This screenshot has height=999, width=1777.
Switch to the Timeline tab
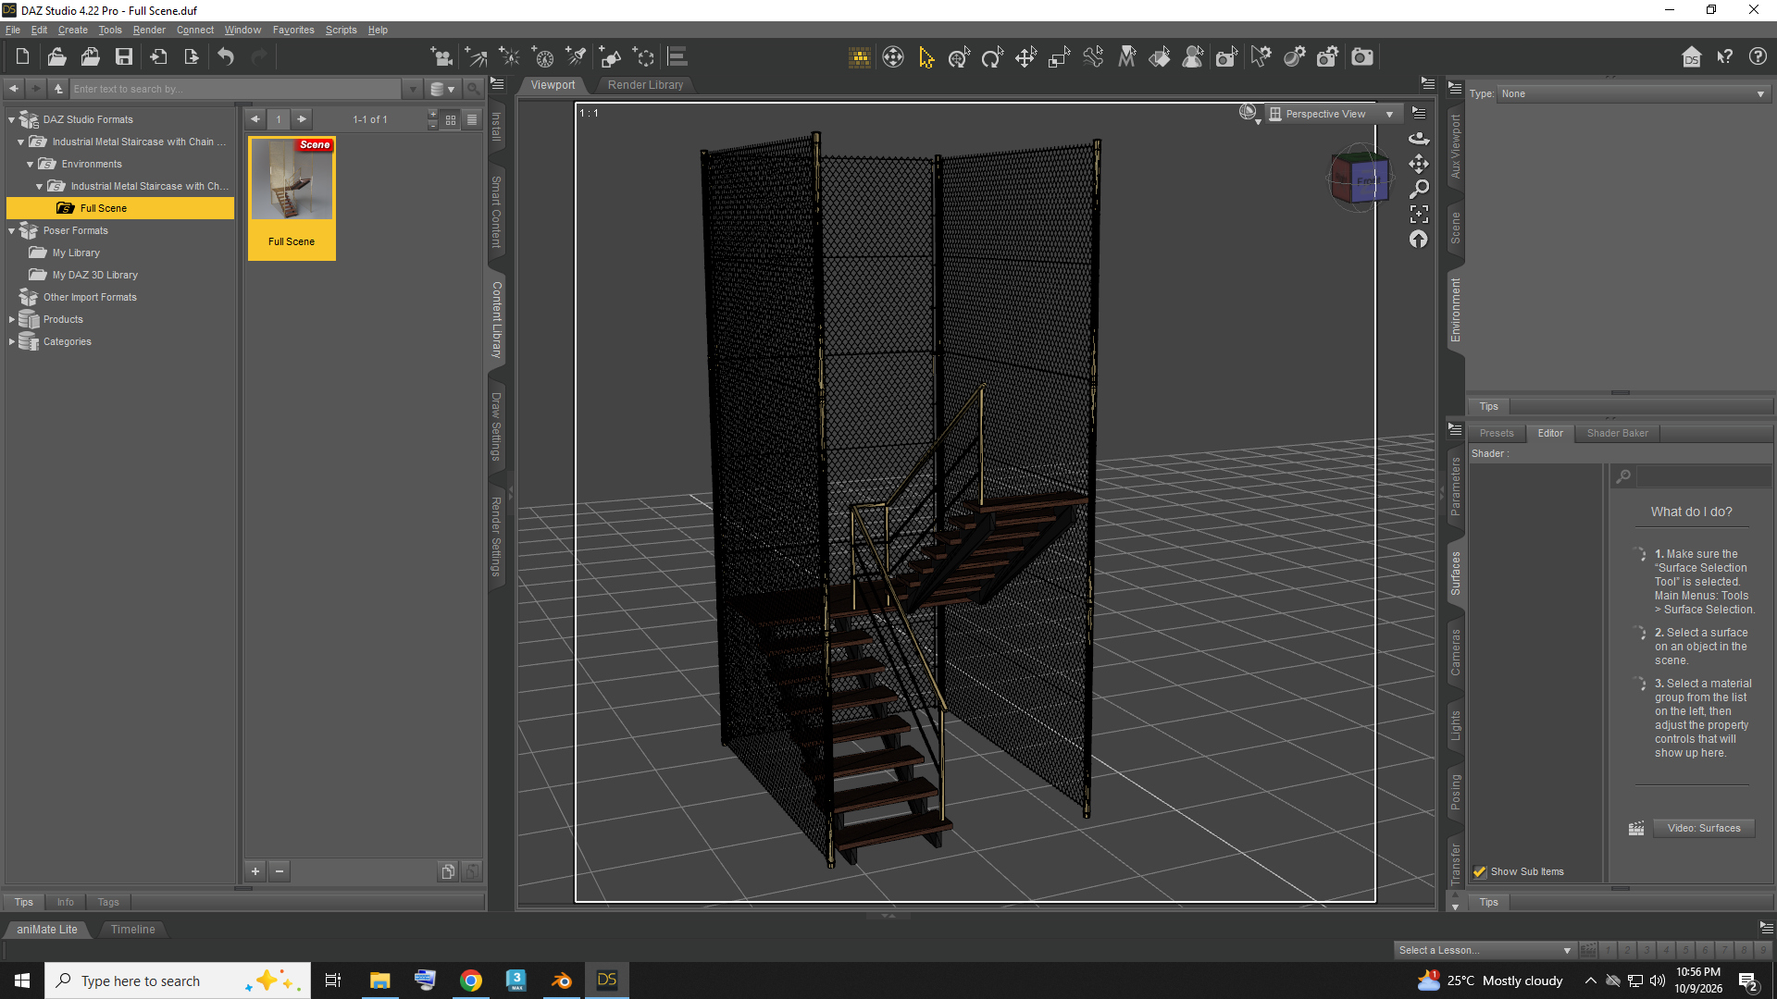tap(132, 929)
